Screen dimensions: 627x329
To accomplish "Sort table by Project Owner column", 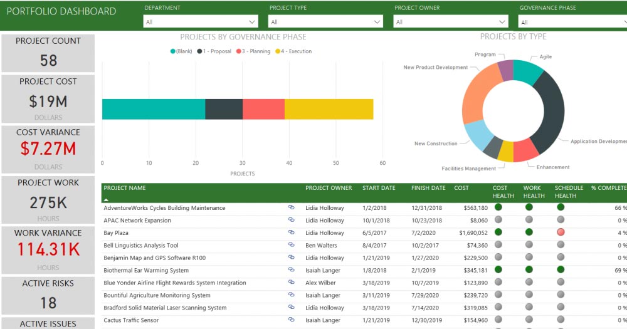I will (x=329, y=188).
